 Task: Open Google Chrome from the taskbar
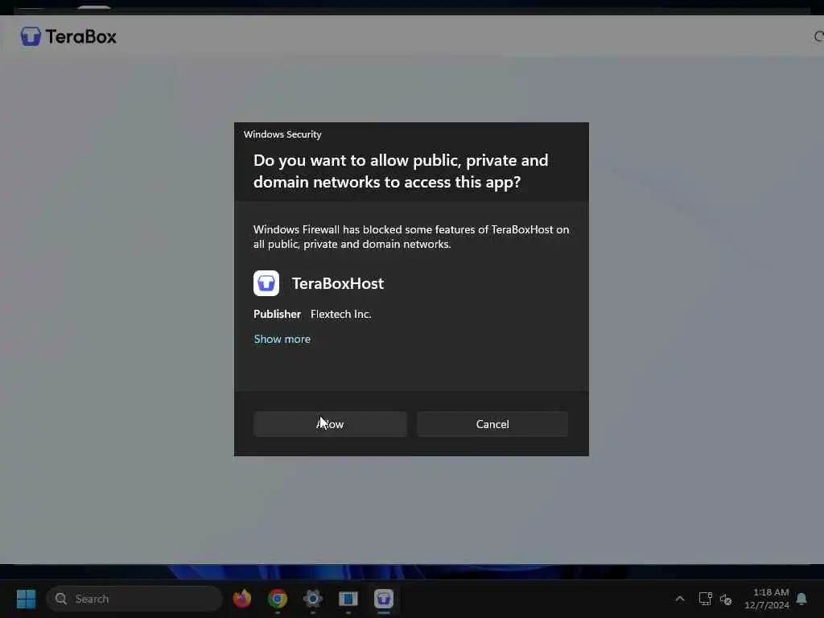click(278, 599)
